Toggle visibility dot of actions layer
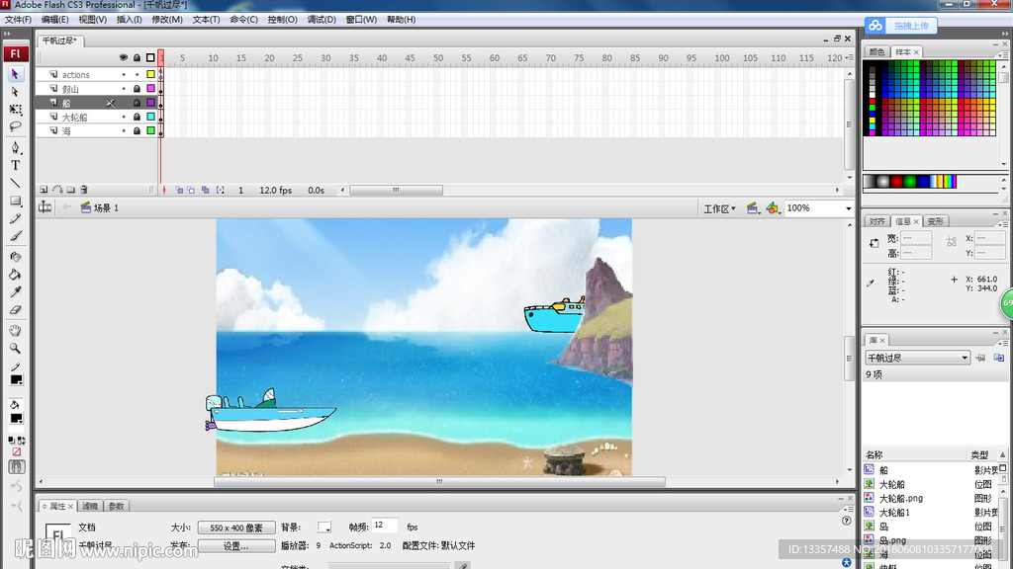The image size is (1013, 569). coord(124,75)
